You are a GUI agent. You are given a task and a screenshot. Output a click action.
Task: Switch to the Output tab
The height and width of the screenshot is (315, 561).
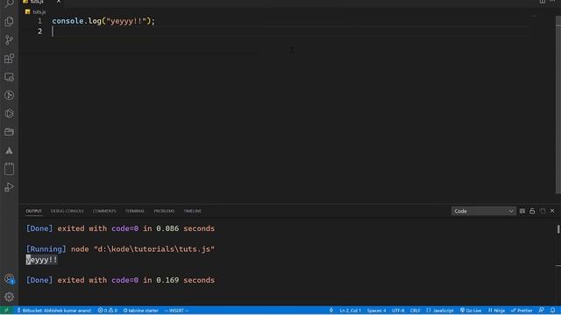coord(33,211)
